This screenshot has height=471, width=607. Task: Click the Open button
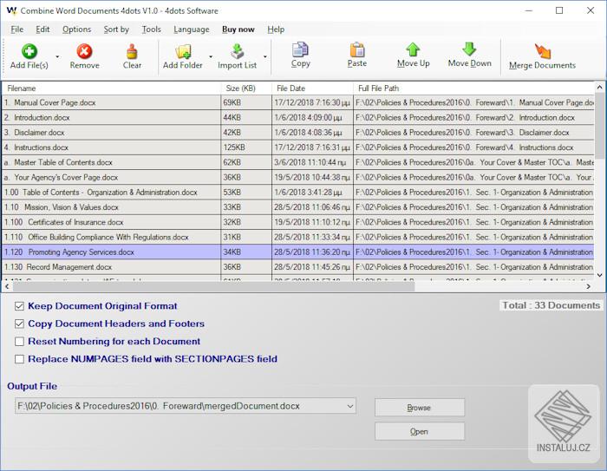coord(420,431)
